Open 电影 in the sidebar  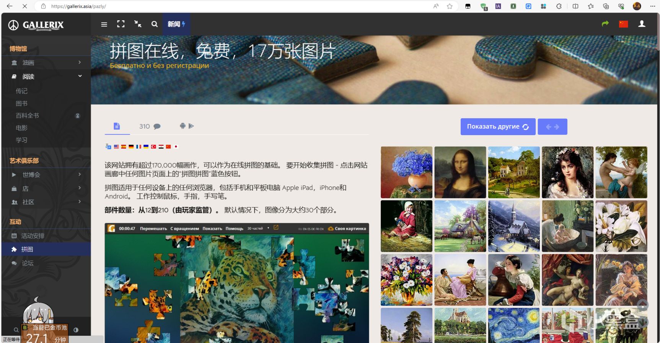21,128
